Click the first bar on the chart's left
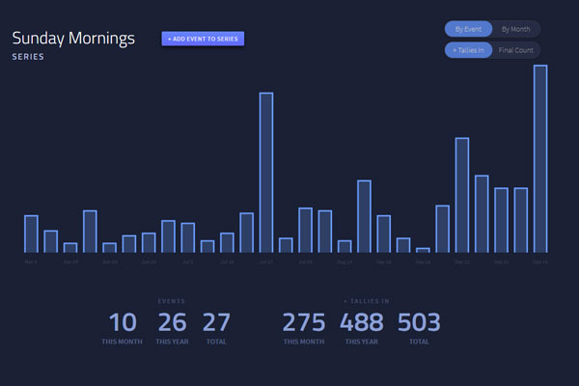The width and height of the screenshot is (579, 386). [31, 233]
